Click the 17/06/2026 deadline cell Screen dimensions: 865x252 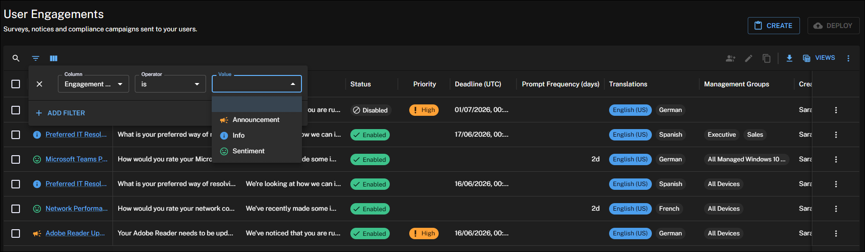(481, 134)
